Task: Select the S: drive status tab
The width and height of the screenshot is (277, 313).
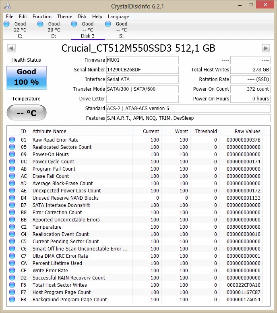Action: 121,30
